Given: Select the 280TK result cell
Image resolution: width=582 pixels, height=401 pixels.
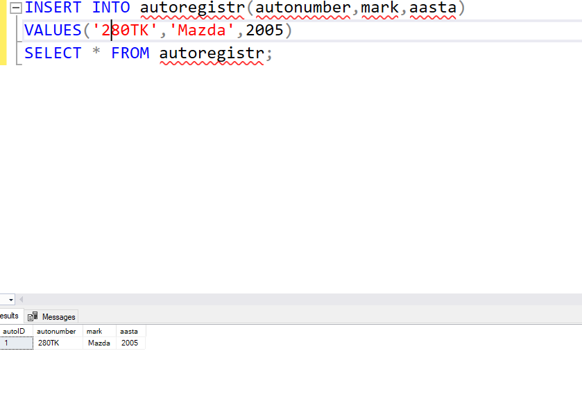Looking at the screenshot, I should click(58, 343).
